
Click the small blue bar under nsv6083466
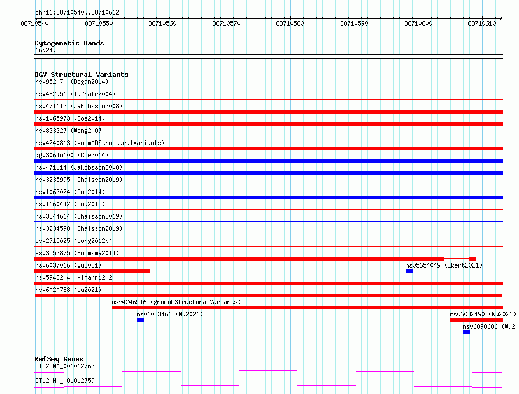tap(141, 320)
